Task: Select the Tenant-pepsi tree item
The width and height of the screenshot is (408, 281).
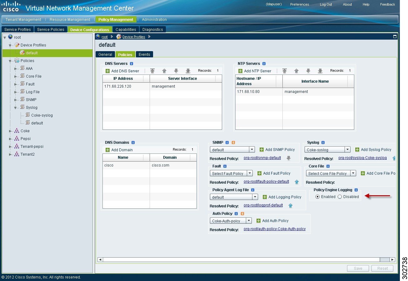Action: point(32,147)
